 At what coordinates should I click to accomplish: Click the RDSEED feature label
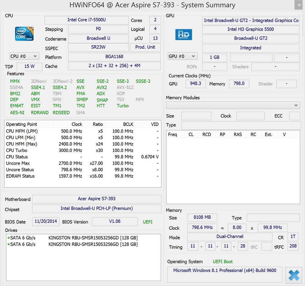(61, 113)
